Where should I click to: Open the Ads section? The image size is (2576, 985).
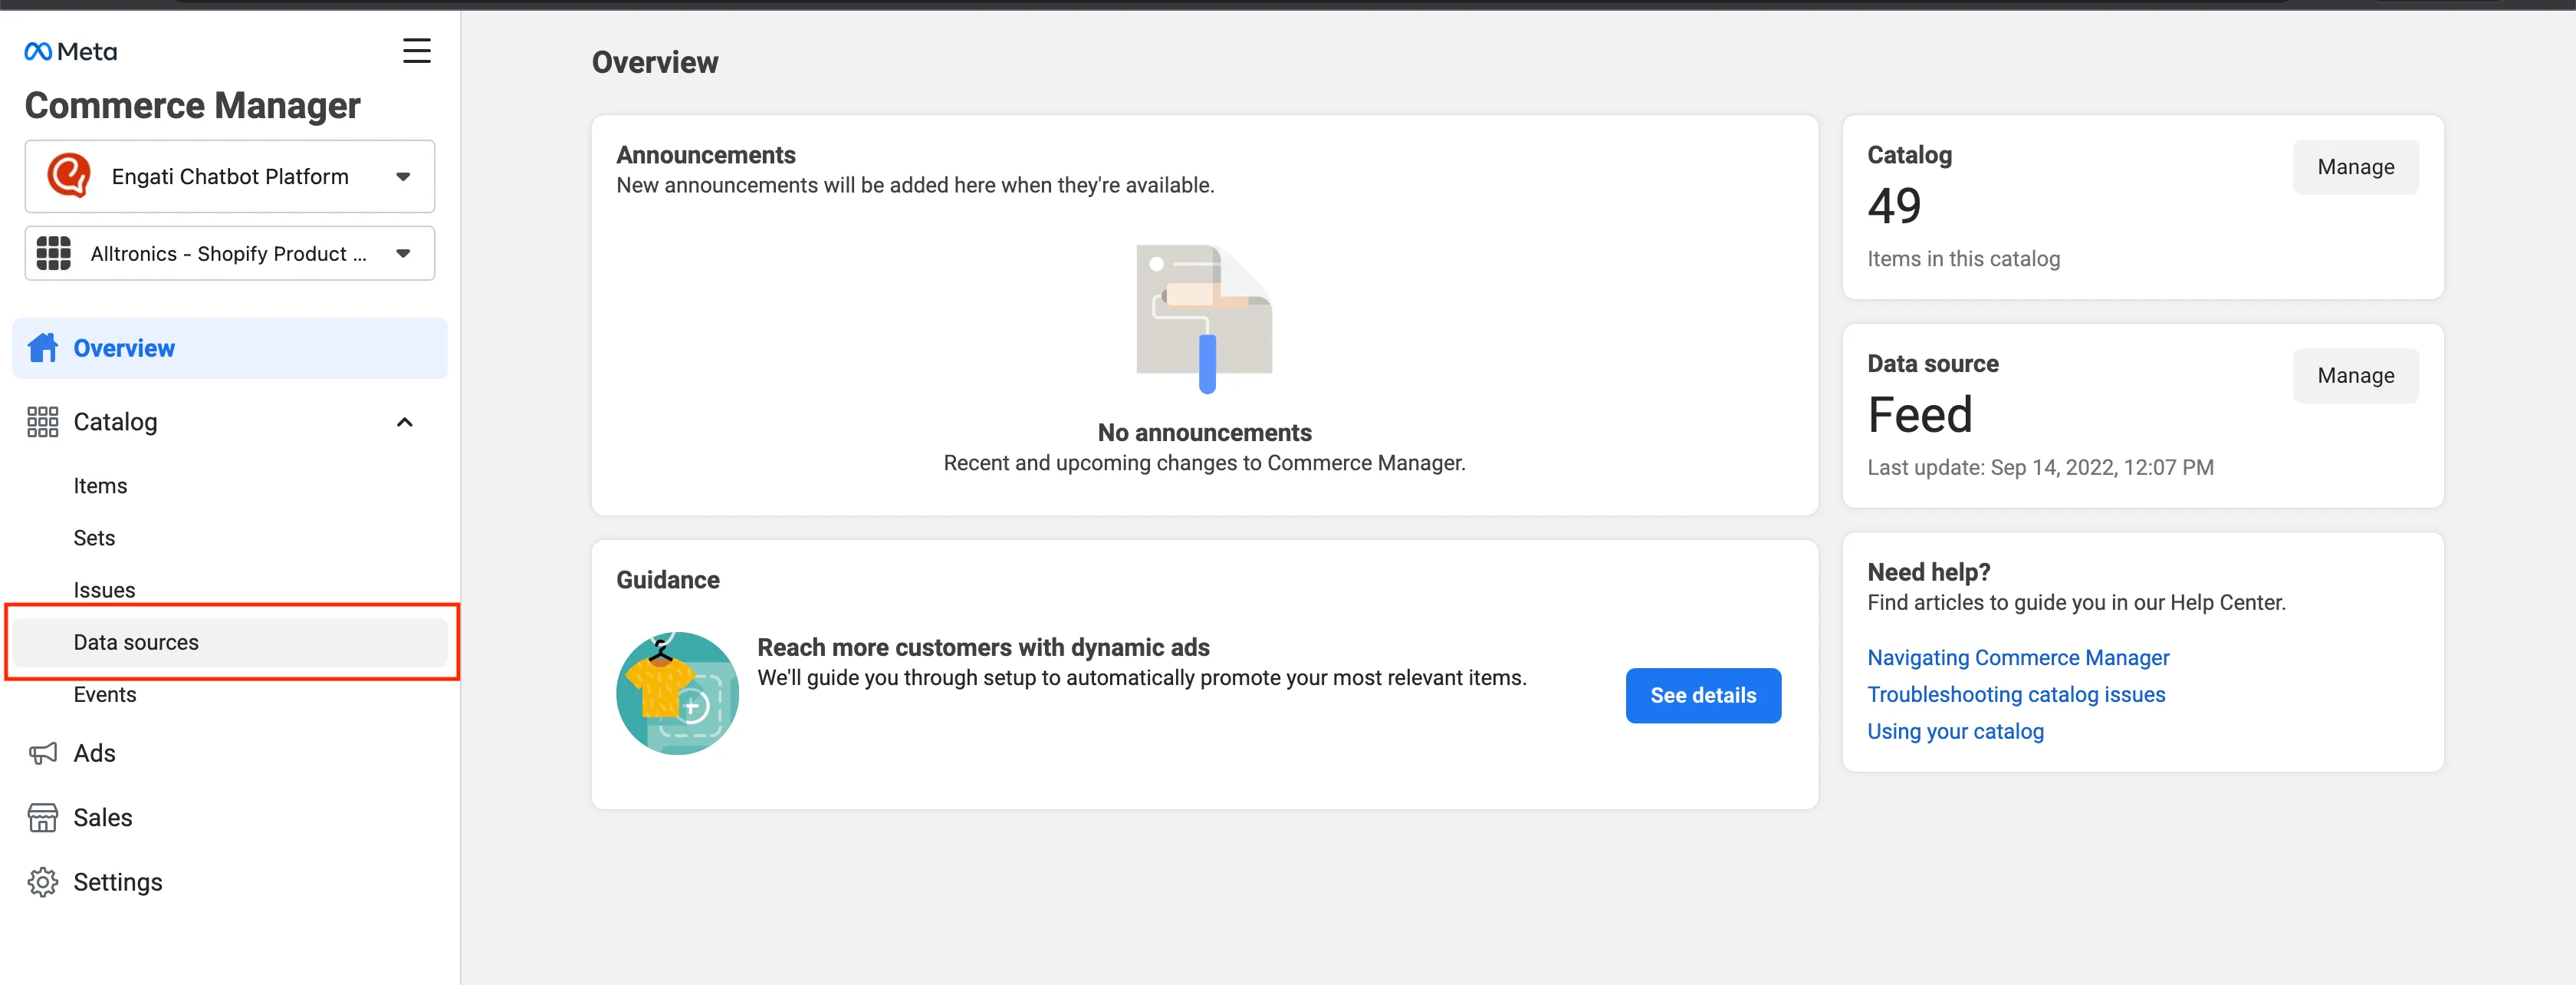pos(94,753)
